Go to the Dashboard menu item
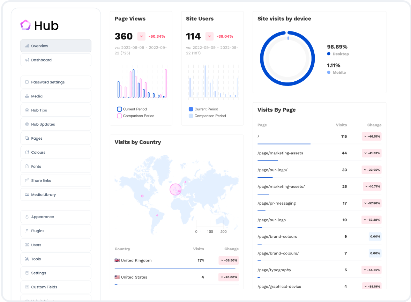This screenshot has width=411, height=302. pos(56,60)
